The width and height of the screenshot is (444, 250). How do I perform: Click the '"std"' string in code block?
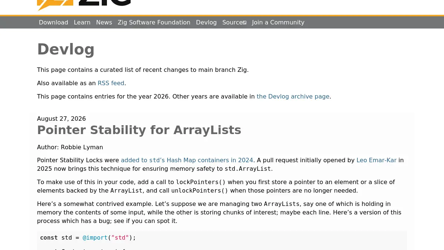click(120, 237)
